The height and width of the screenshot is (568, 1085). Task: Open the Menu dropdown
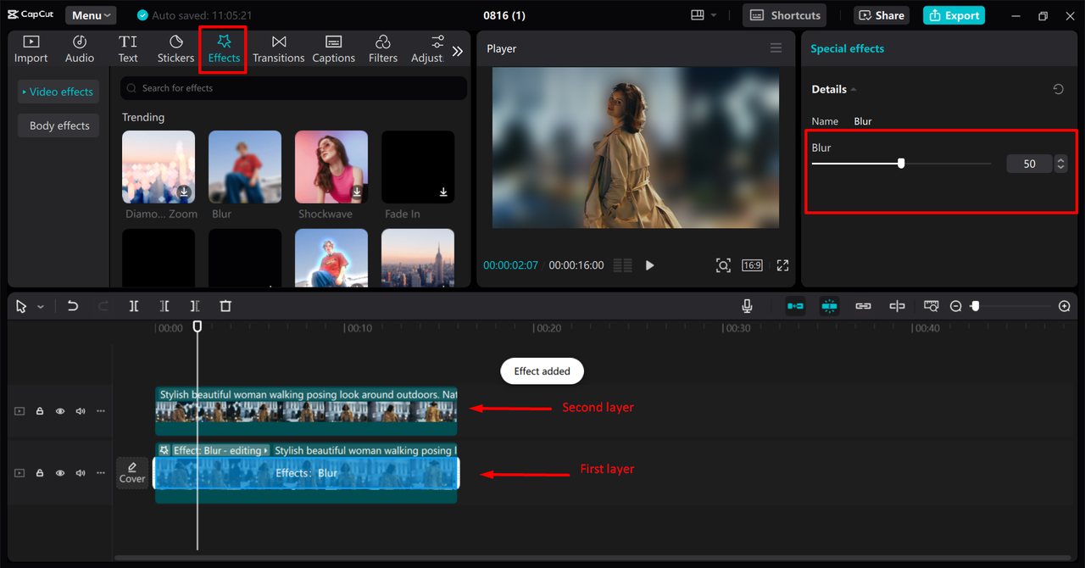pos(91,15)
